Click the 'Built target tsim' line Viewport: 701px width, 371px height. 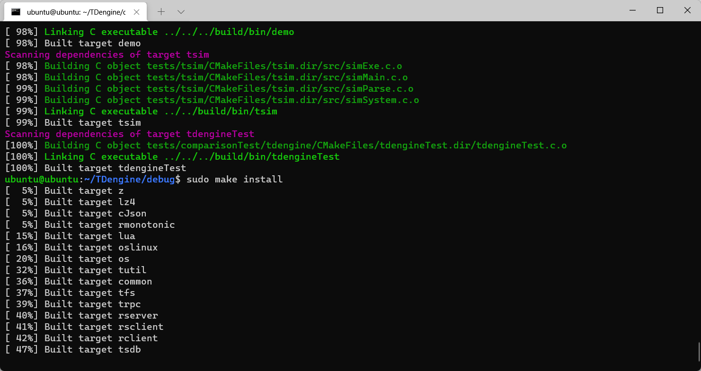(73, 123)
